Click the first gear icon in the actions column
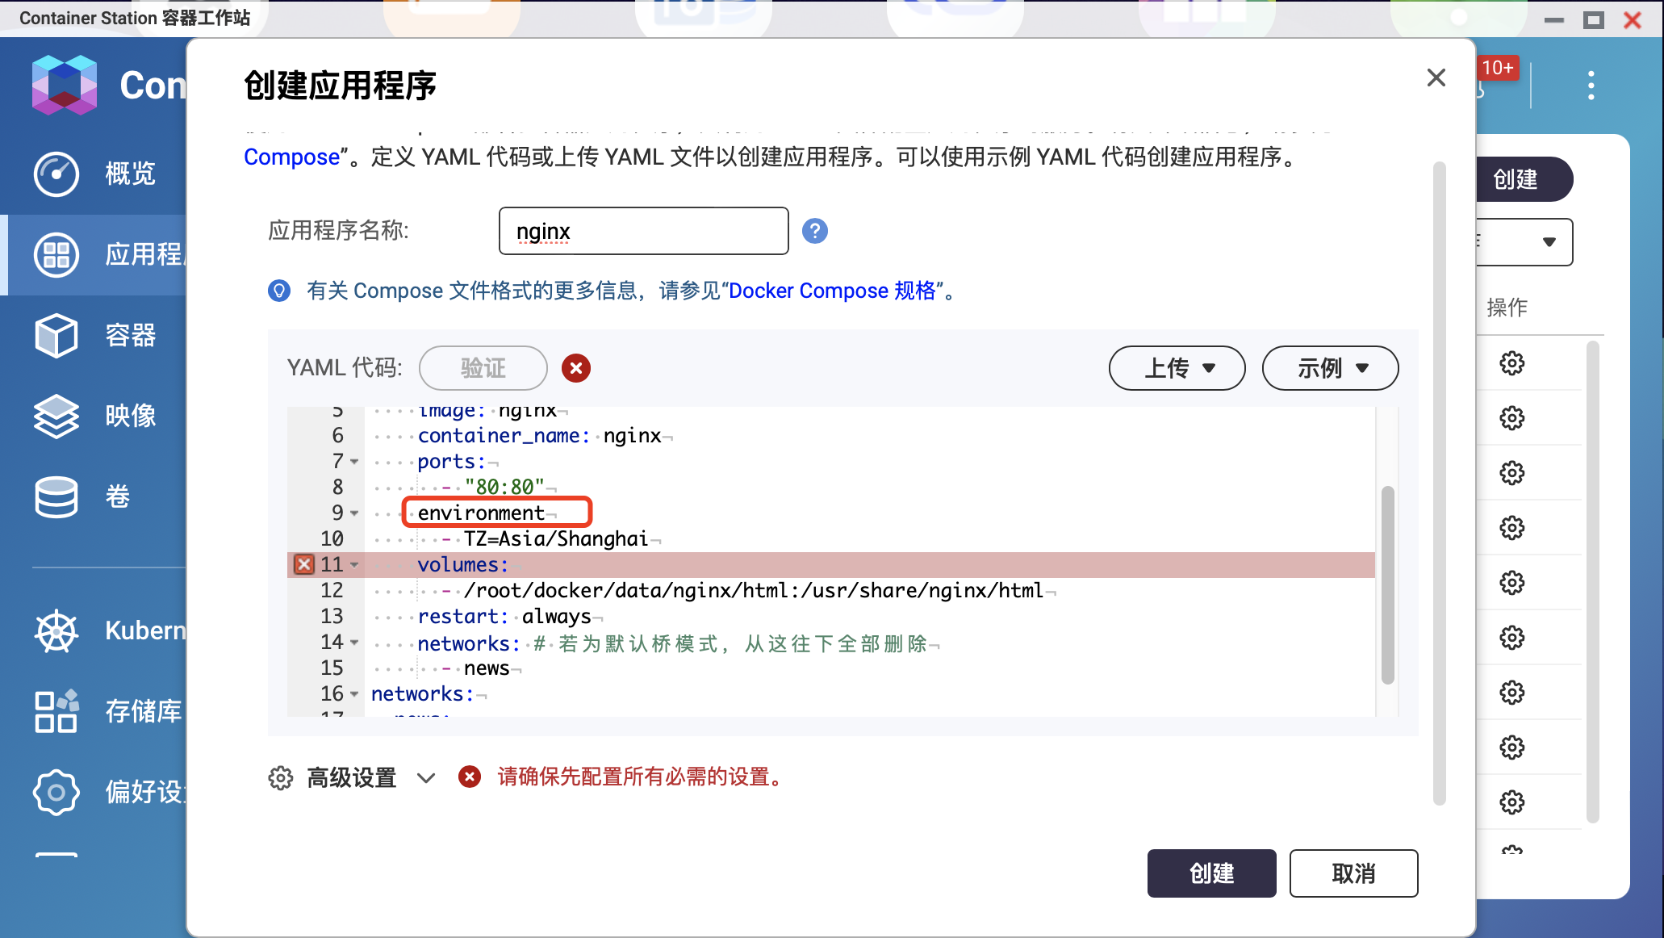 pyautogui.click(x=1511, y=363)
